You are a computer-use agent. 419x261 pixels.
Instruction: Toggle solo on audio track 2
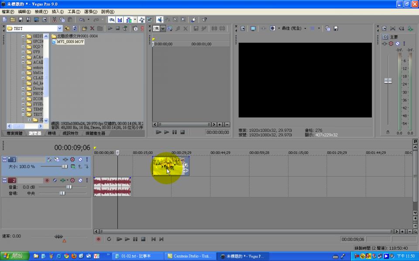click(x=87, y=180)
